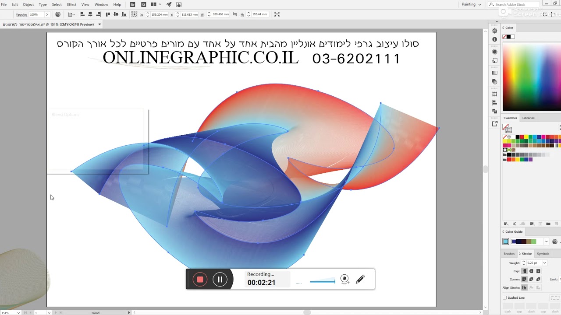This screenshot has height=315, width=561.
Task: Click vertical align center icon
Action: pos(116,14)
